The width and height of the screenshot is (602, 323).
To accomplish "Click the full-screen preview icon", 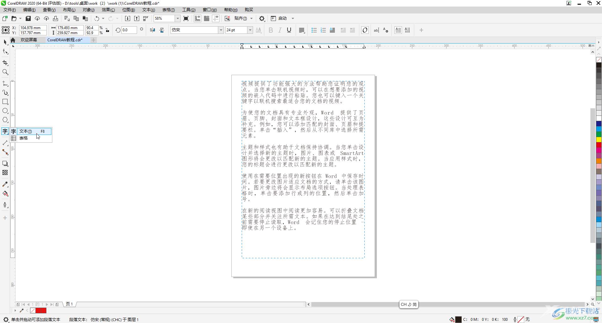I will [186, 18].
